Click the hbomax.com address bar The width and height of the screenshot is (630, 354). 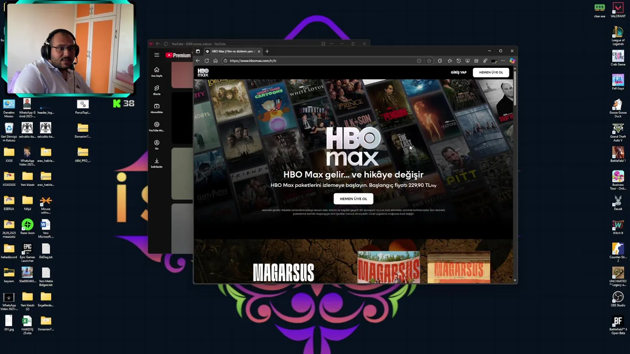(320, 61)
